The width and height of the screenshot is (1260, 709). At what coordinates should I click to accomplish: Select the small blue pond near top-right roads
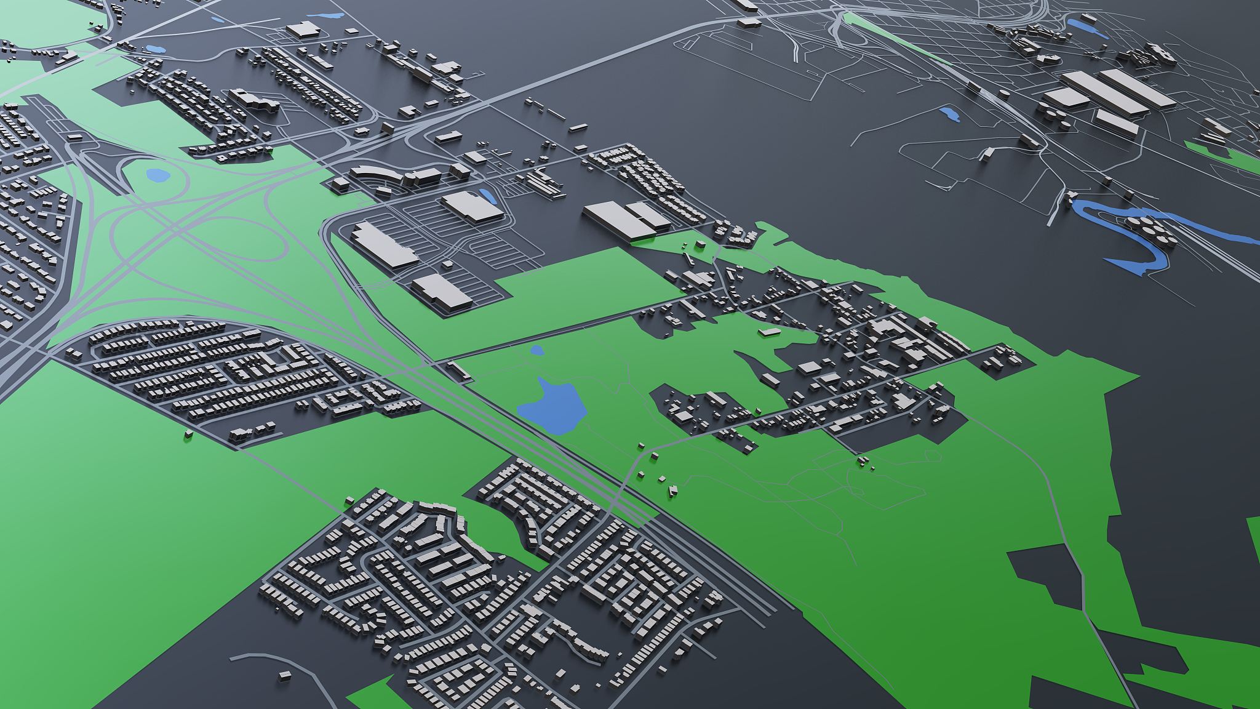(x=950, y=114)
